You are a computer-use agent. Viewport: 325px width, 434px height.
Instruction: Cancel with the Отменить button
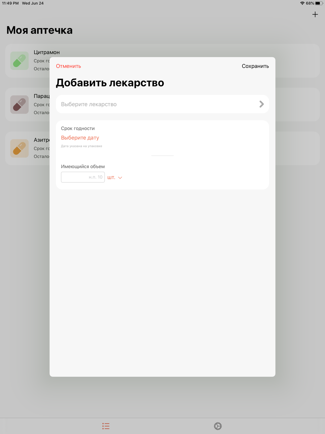pyautogui.click(x=69, y=66)
